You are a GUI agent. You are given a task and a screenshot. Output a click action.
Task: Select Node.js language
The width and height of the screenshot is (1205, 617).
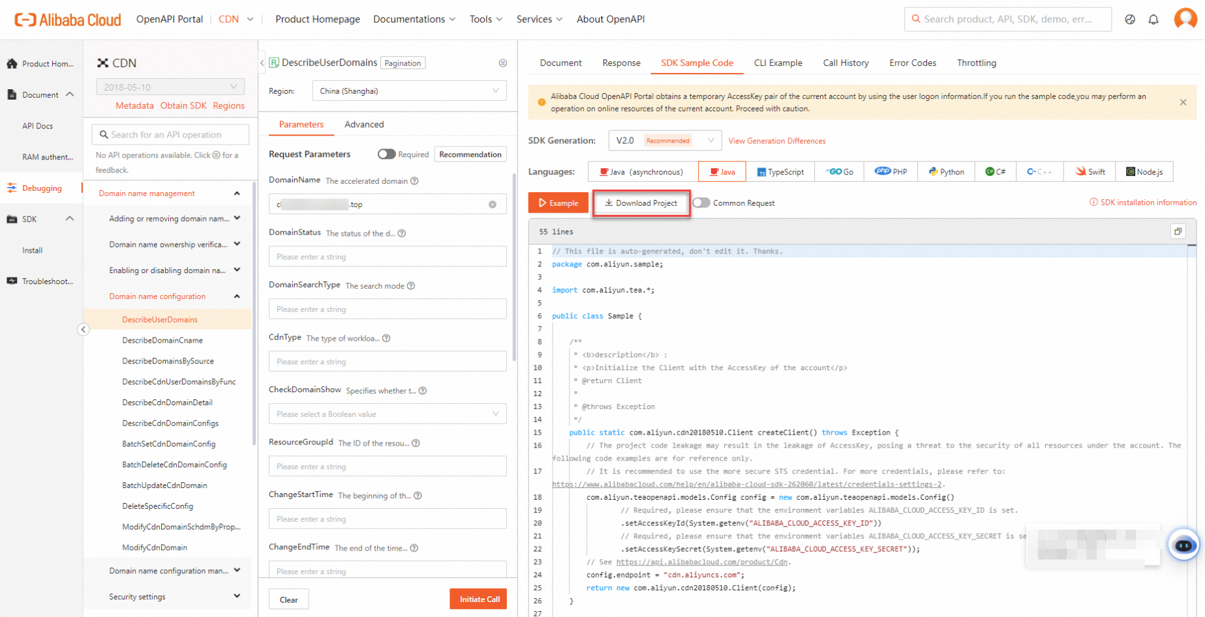pyautogui.click(x=1144, y=172)
